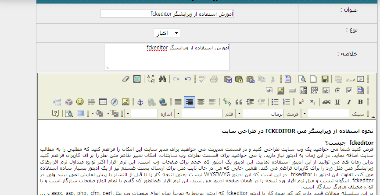Open the سبک style dropdown

point(325,113)
